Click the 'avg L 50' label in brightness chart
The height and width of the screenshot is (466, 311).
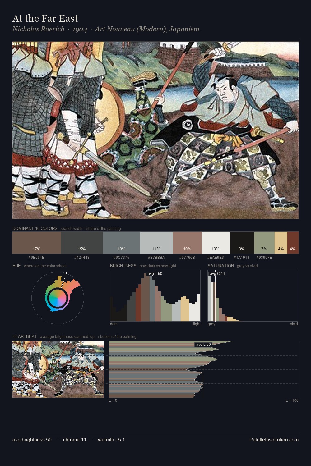click(x=155, y=274)
